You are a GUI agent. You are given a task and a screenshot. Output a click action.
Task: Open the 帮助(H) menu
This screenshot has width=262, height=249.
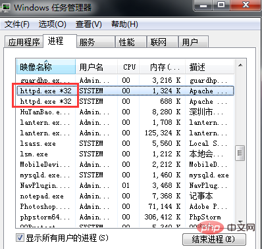pos(124,24)
